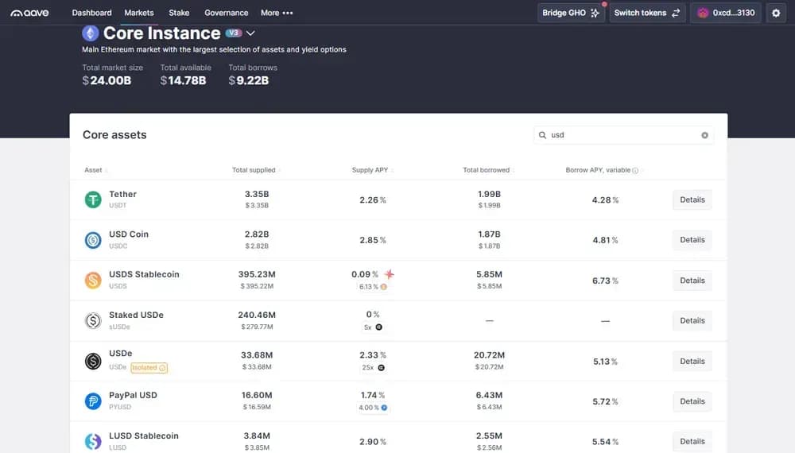Open Details for USDS Stablecoin
The height and width of the screenshot is (453, 795).
692,281
